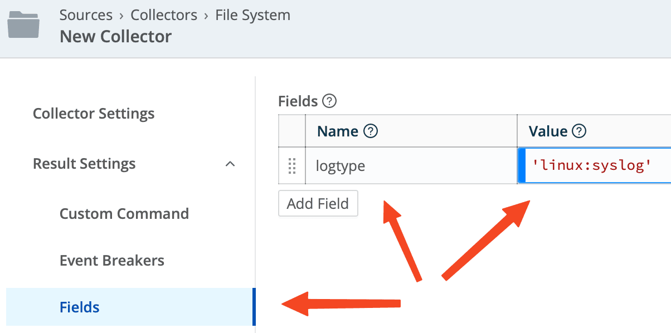The height and width of the screenshot is (333, 671).
Task: Select File System in the breadcrumb
Action: click(x=253, y=15)
